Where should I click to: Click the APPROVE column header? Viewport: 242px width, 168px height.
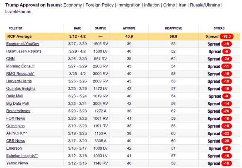click(129, 28)
